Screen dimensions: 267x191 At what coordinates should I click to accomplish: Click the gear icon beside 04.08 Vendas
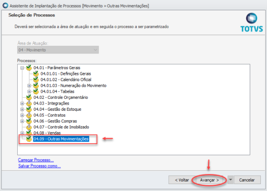29,133
